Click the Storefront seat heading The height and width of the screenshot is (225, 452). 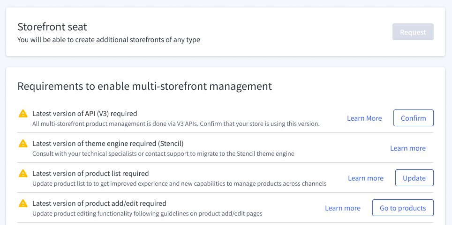pos(52,27)
